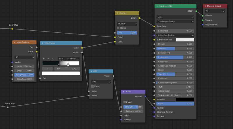Click the Noise Texture Vector input socket

click(12, 62)
